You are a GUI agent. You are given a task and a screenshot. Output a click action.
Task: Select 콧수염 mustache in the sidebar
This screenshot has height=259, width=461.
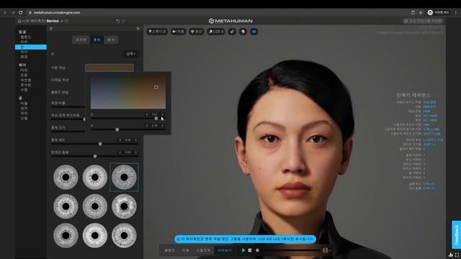(x=26, y=85)
